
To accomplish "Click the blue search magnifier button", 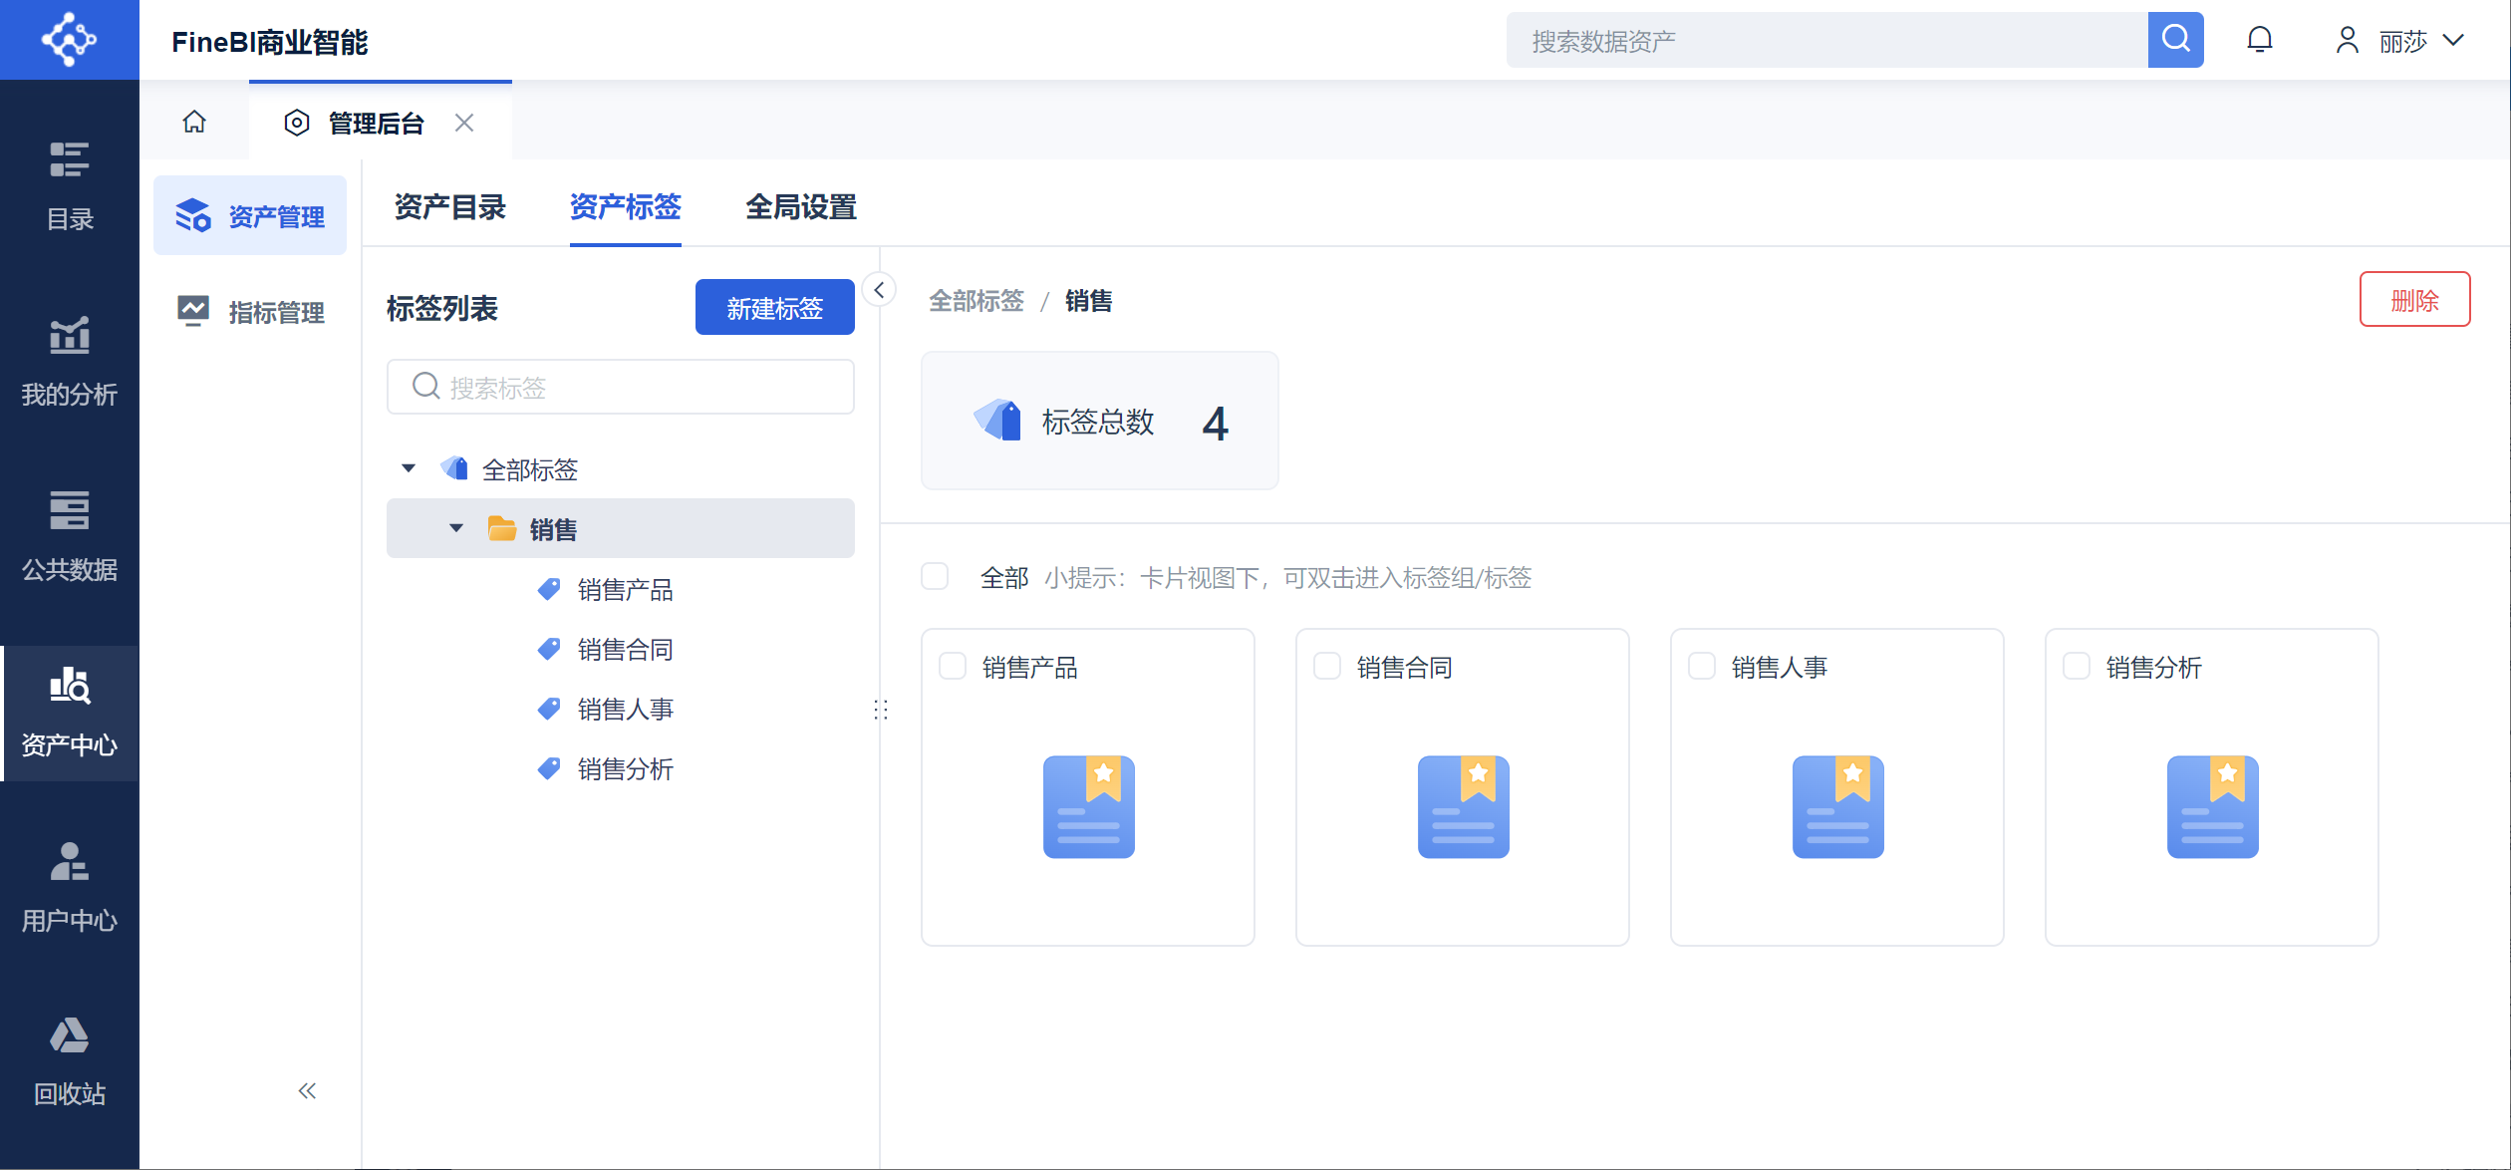I will coord(2175,40).
